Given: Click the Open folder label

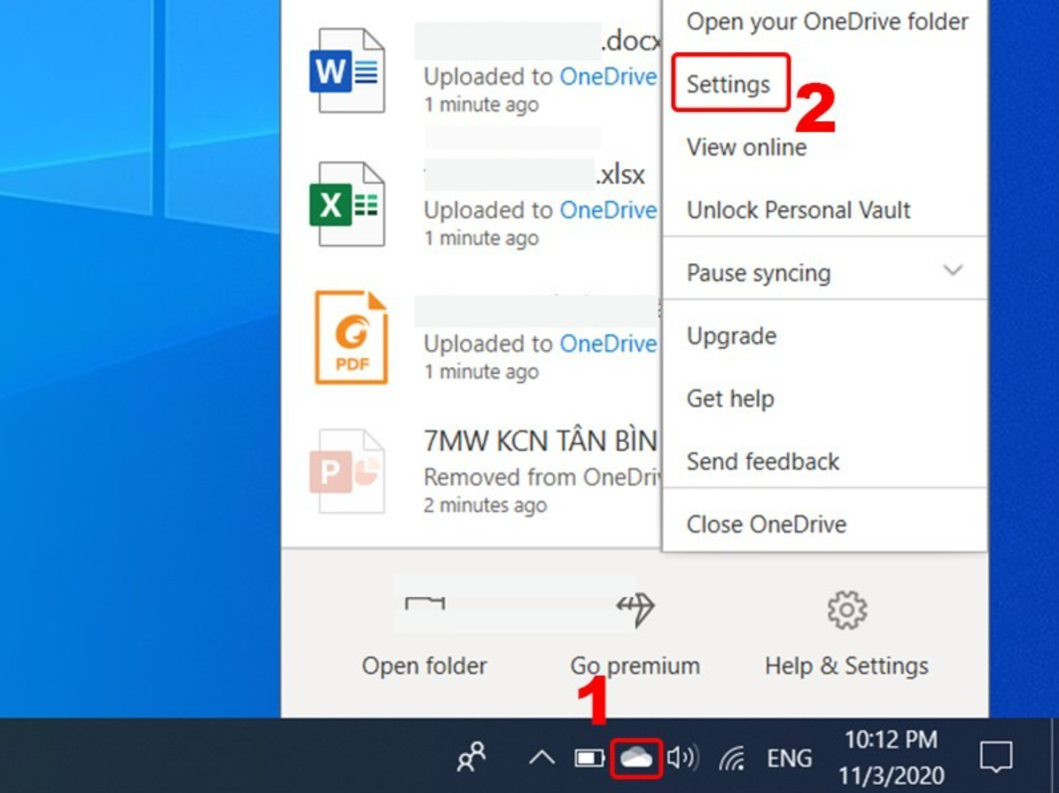Looking at the screenshot, I should [x=424, y=666].
